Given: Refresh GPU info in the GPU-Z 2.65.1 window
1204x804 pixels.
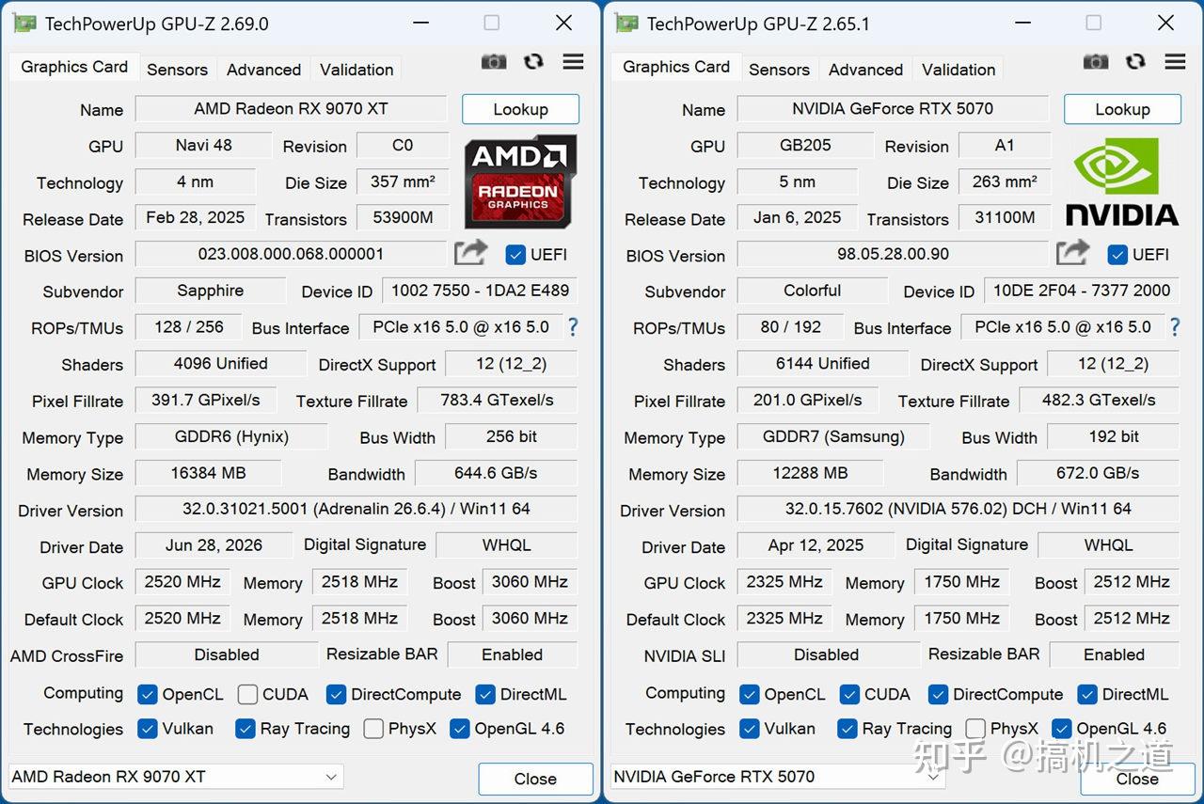Looking at the screenshot, I should (x=1135, y=62).
